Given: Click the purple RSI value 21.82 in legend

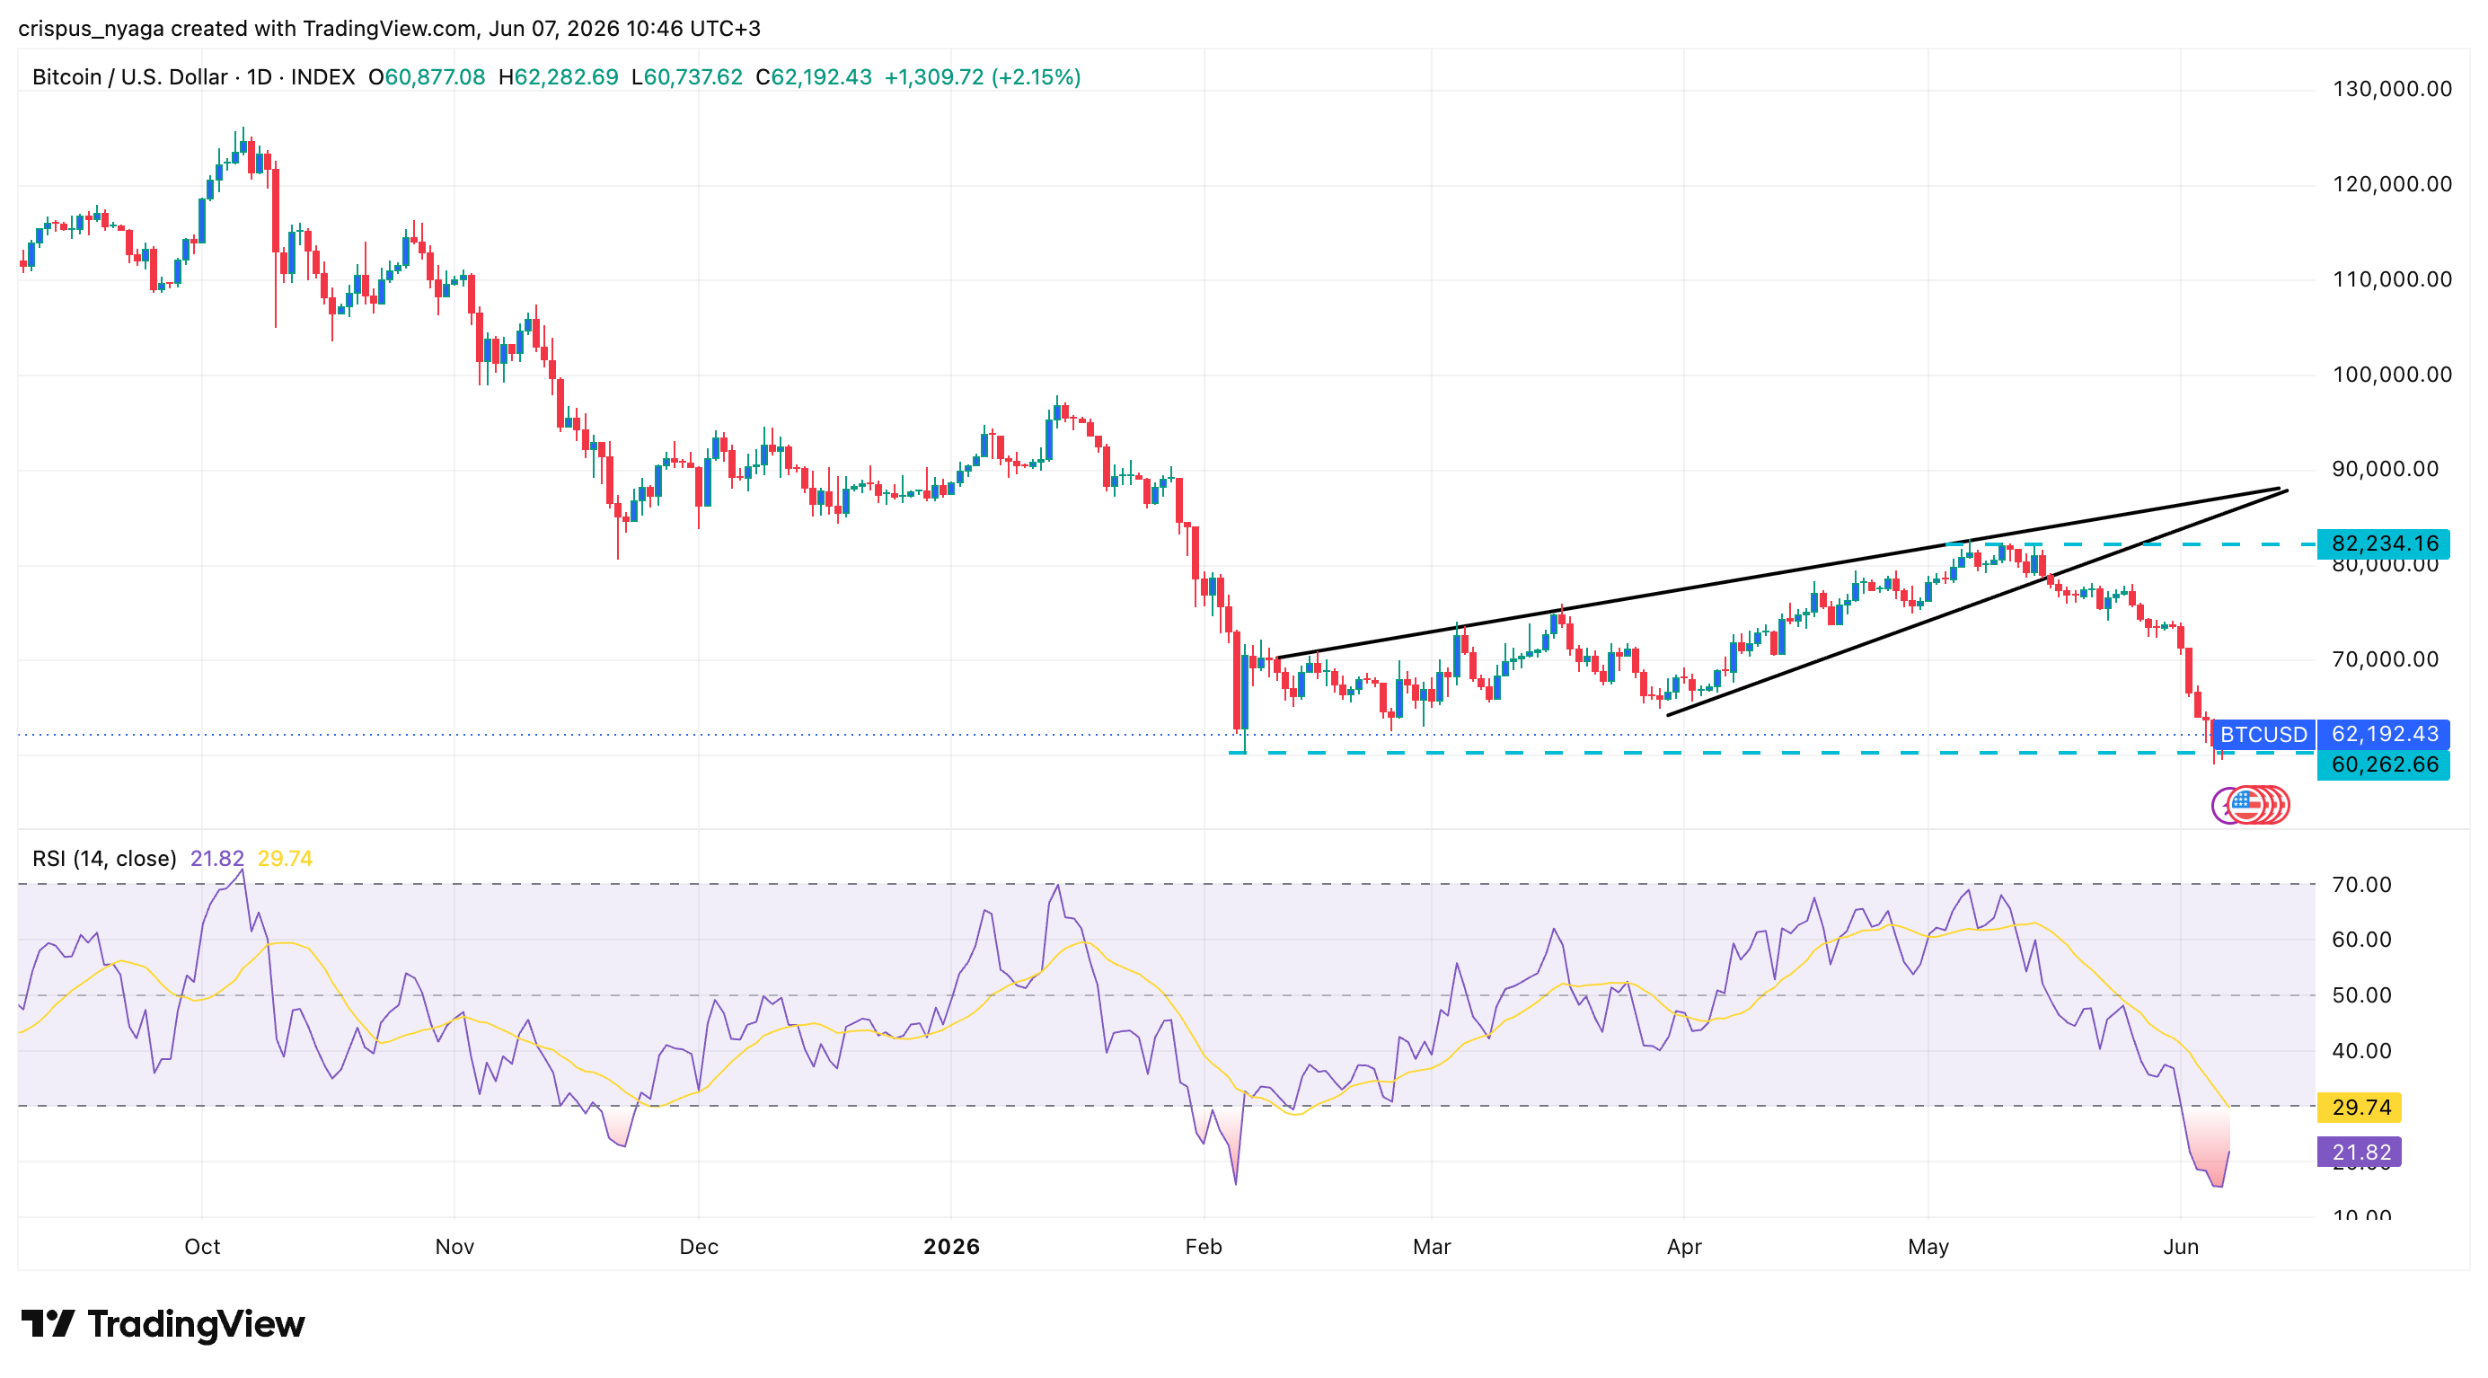Looking at the screenshot, I should (217, 859).
